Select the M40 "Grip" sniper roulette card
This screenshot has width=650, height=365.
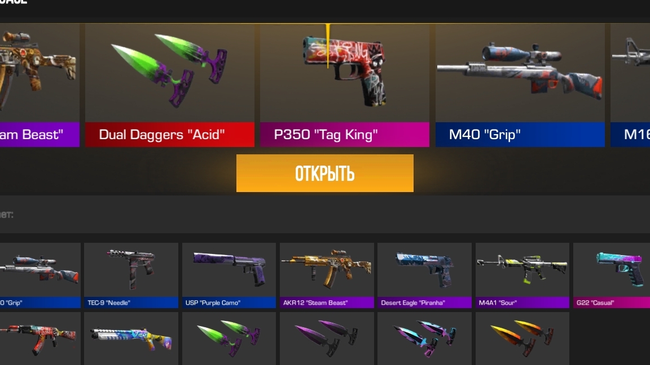[x=520, y=85]
